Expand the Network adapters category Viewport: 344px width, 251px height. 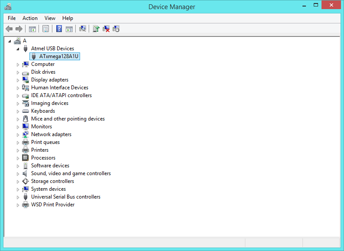click(18, 135)
